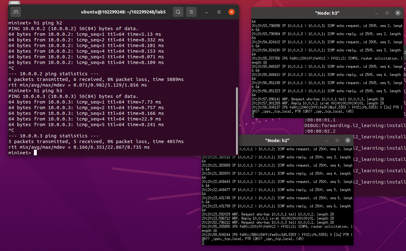Click the "Node: h2" window title

pos(277,140)
